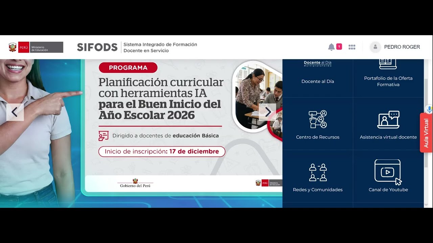This screenshot has width=433, height=243.
Task: Click the user avatar icon
Action: [375, 47]
